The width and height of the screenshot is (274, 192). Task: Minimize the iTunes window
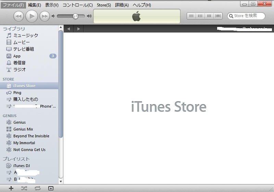[x=245, y=4]
